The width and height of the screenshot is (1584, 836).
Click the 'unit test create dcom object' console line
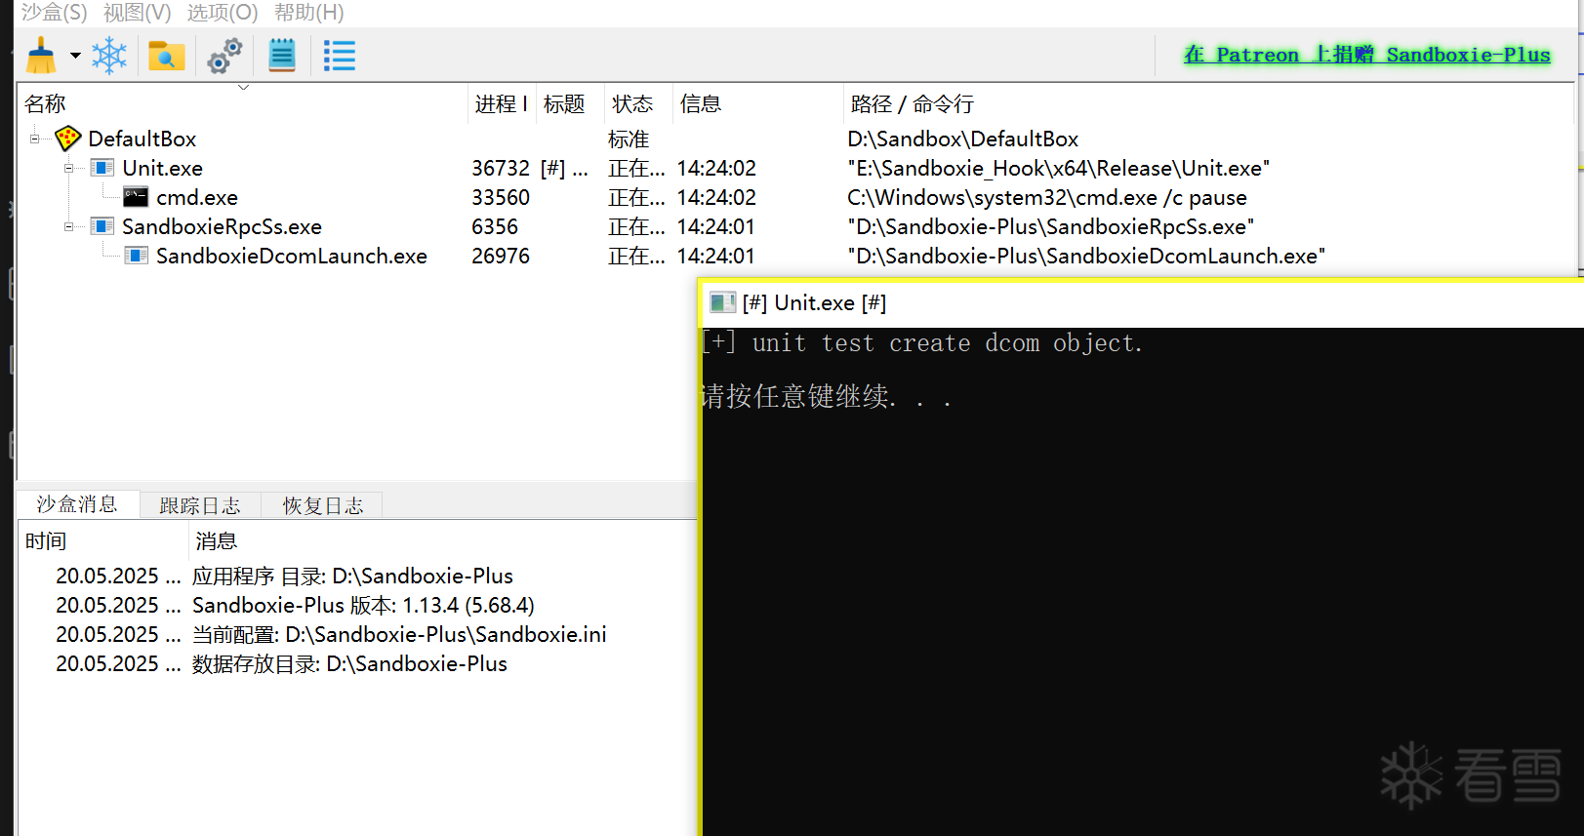click(x=922, y=343)
